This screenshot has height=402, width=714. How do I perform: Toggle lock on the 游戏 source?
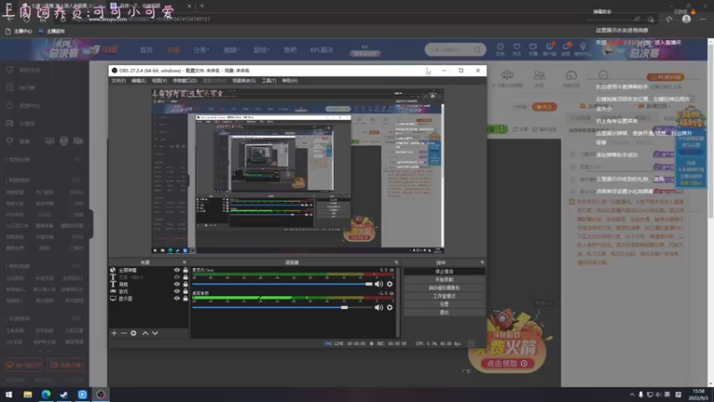(186, 291)
